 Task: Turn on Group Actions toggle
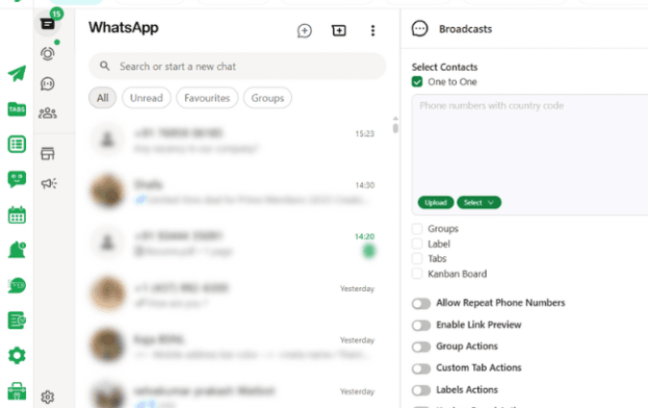(x=421, y=347)
